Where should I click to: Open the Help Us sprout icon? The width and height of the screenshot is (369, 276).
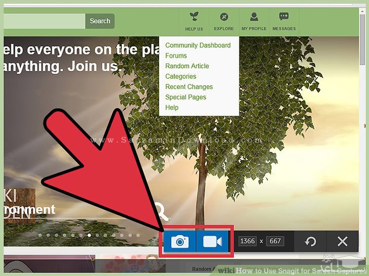tap(194, 17)
